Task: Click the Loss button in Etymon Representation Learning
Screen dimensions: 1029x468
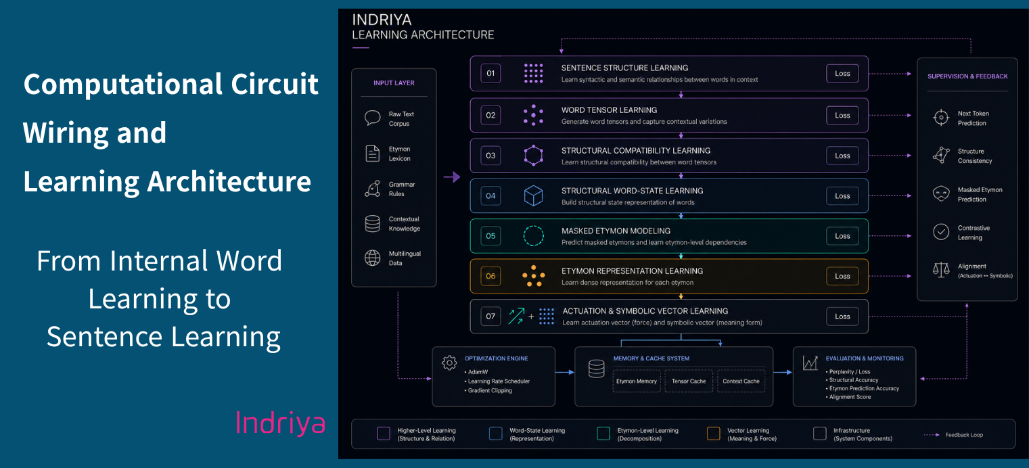Action: coord(842,276)
